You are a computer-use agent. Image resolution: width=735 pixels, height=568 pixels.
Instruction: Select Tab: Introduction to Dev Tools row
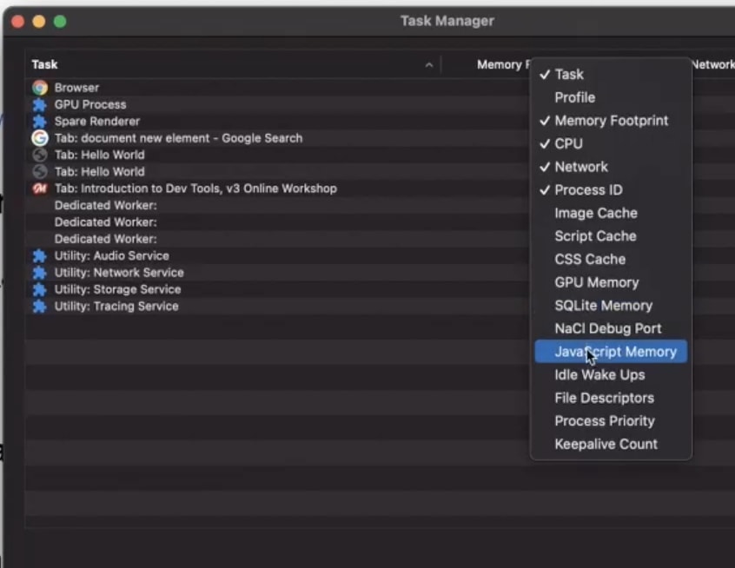click(x=277, y=188)
